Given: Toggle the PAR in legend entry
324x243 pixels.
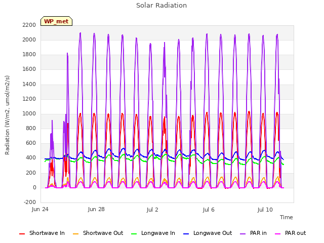Looking at the screenshot, I should click(x=253, y=233).
